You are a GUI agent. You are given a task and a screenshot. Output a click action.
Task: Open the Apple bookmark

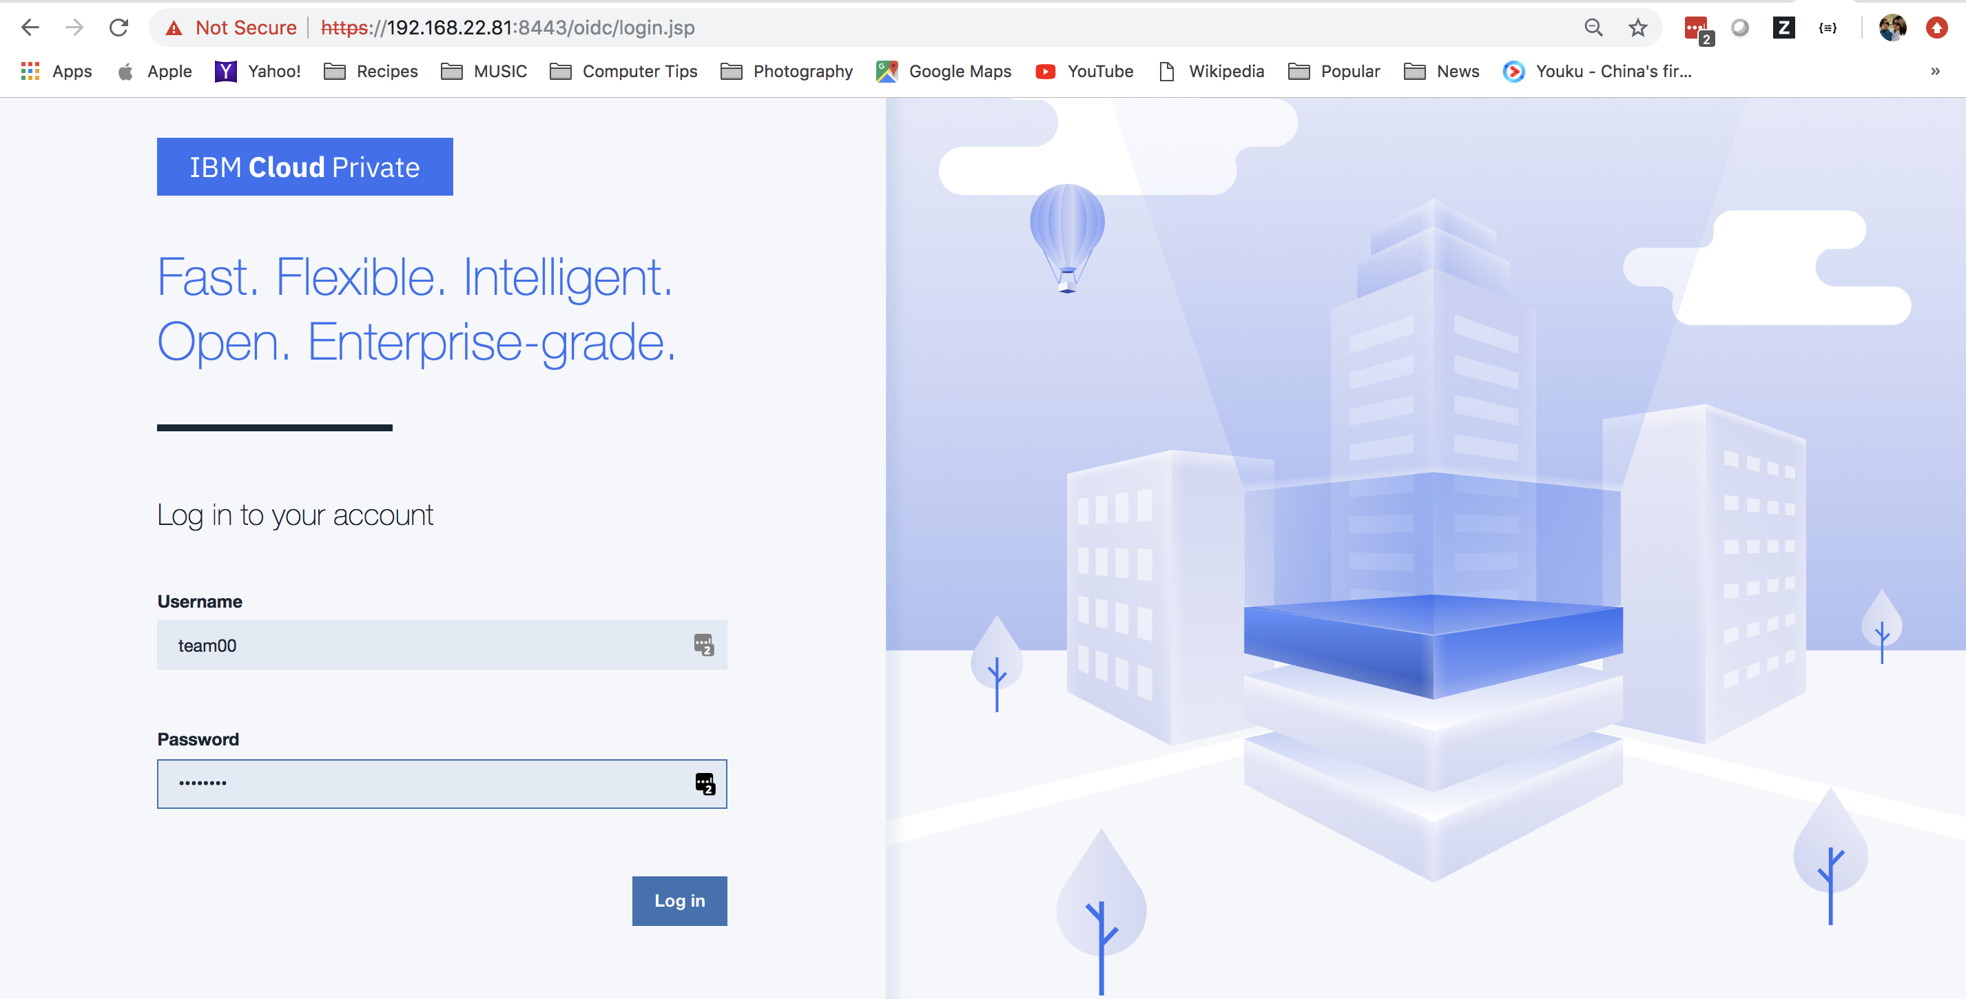[x=154, y=71]
